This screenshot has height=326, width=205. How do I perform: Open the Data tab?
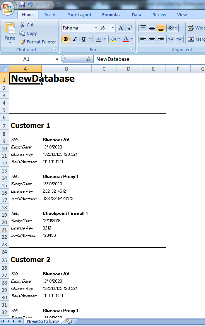pyautogui.click(x=136, y=15)
